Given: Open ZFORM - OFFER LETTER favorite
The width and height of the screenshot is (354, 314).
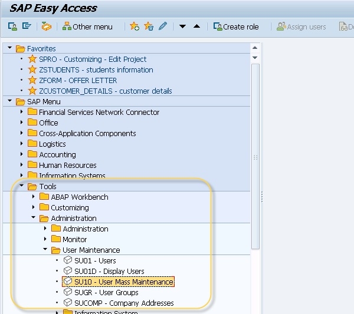Looking at the screenshot, I should click(78, 80).
